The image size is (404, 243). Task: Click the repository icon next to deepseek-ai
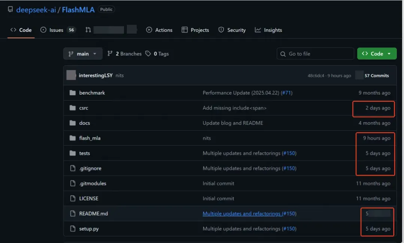click(10, 10)
